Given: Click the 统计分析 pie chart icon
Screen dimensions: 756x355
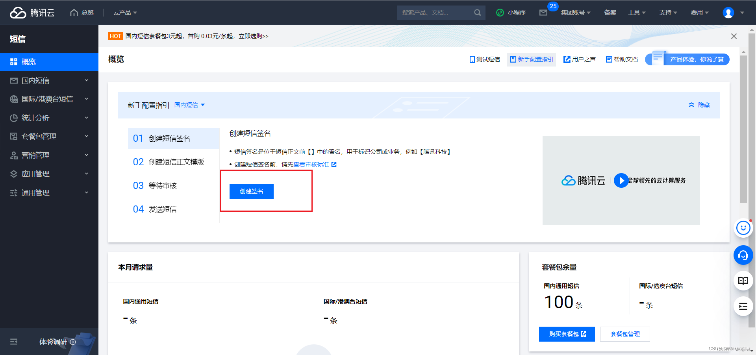Looking at the screenshot, I should [14, 118].
